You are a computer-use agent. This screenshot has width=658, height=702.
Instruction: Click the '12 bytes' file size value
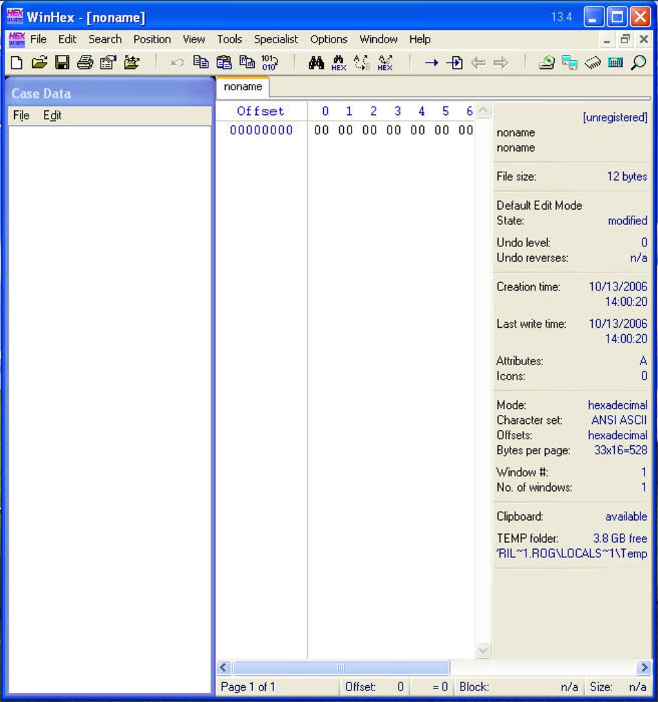coord(627,177)
